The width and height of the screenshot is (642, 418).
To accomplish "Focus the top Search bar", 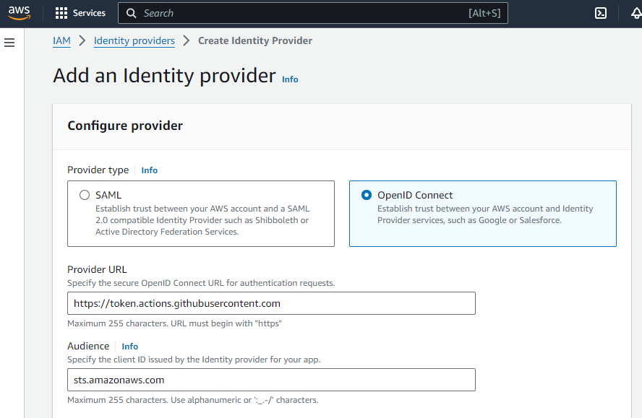I will 304,13.
